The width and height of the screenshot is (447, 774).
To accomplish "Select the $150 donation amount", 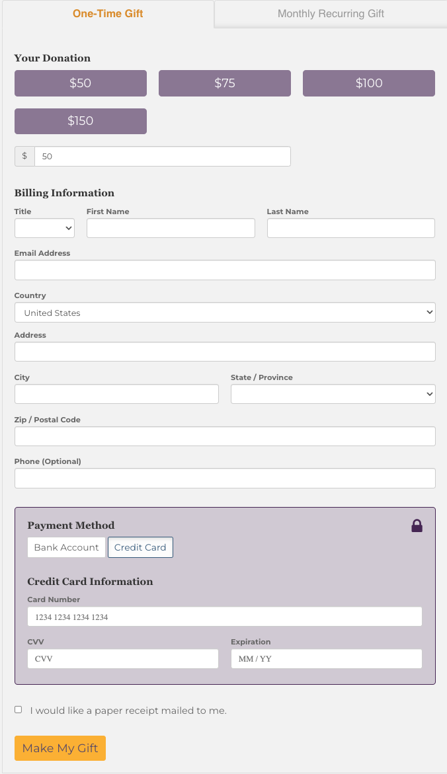I will click(x=81, y=121).
